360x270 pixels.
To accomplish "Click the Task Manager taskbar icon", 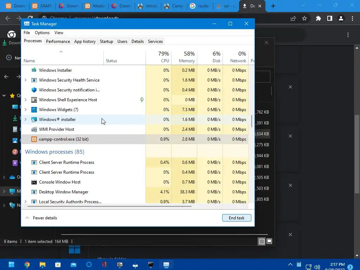I will tap(166, 264).
